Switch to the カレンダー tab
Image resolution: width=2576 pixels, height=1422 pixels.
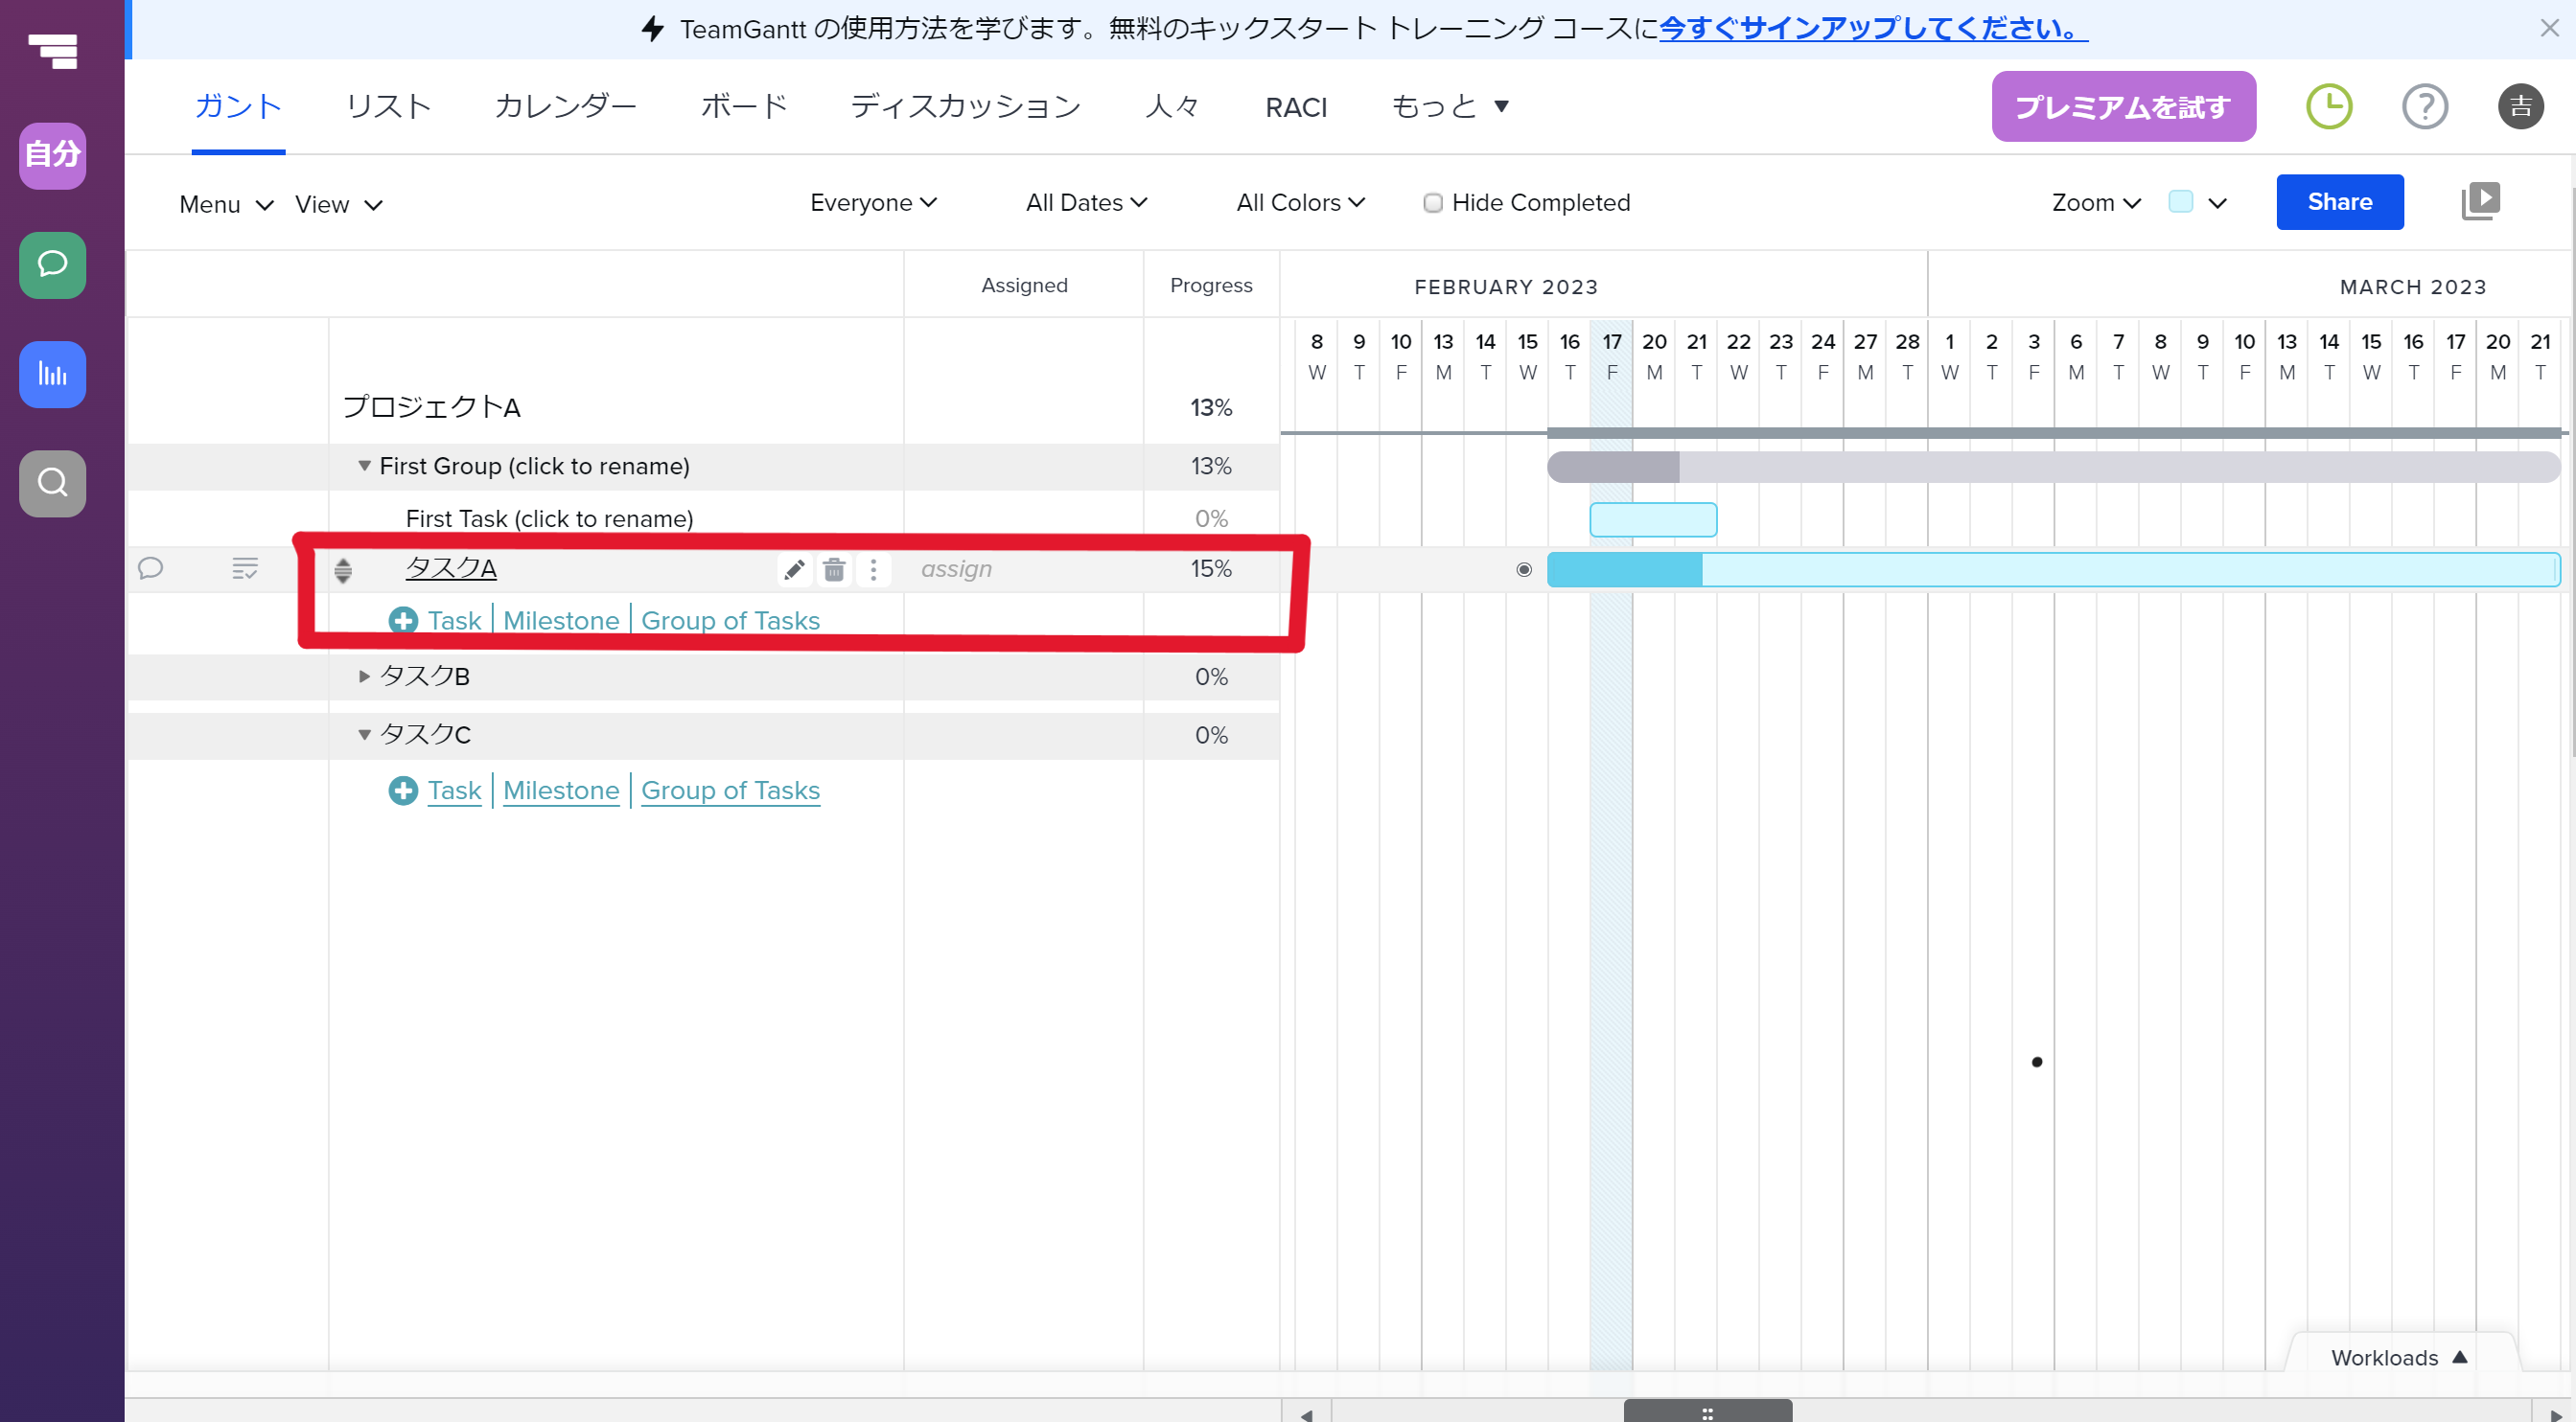coord(565,106)
